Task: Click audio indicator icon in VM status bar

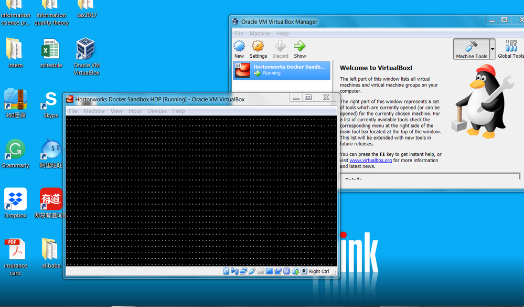Action: (x=234, y=271)
